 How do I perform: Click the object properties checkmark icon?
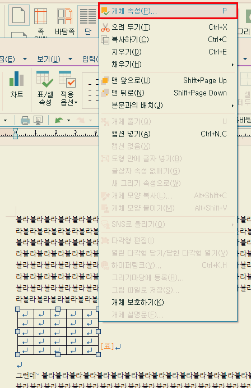click(105, 11)
